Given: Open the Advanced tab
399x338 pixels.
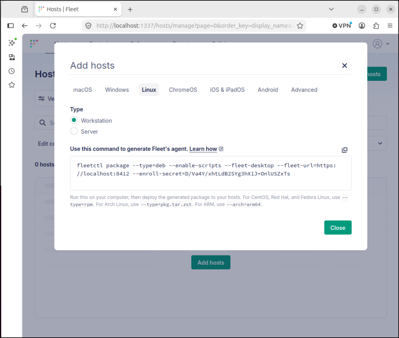Looking at the screenshot, I should point(304,90).
